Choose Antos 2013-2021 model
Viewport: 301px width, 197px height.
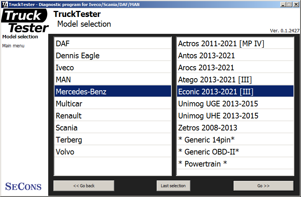tap(235, 55)
